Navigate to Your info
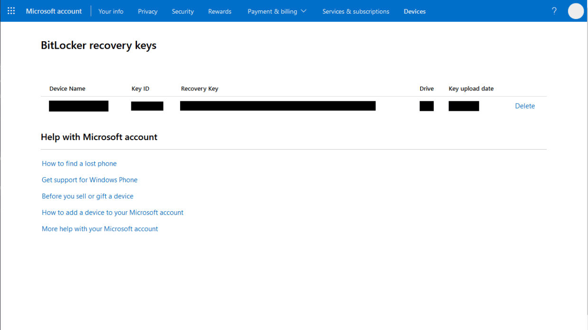588x330 pixels. tap(110, 11)
